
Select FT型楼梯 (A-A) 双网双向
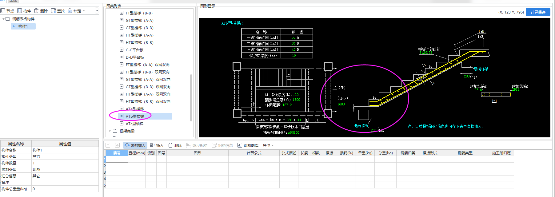148,65
